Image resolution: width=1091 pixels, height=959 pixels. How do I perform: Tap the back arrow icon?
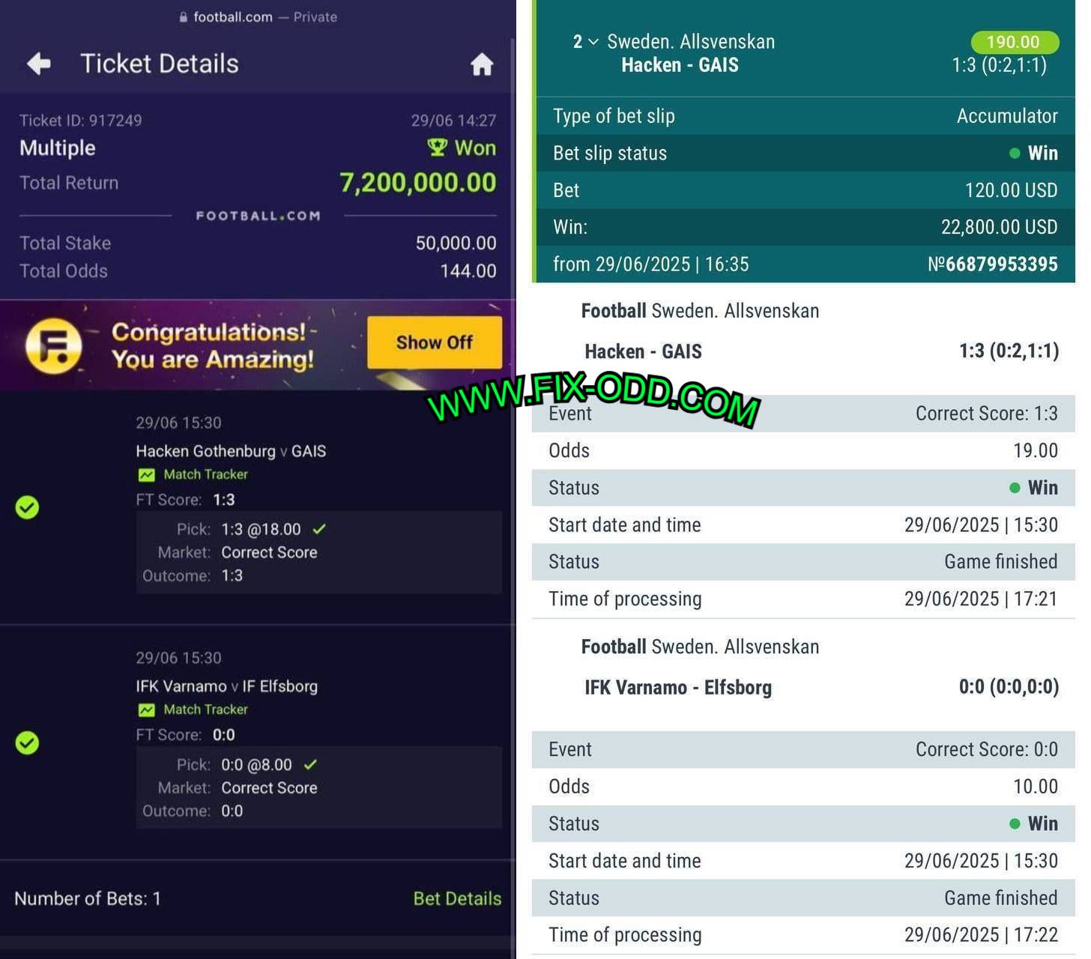39,64
